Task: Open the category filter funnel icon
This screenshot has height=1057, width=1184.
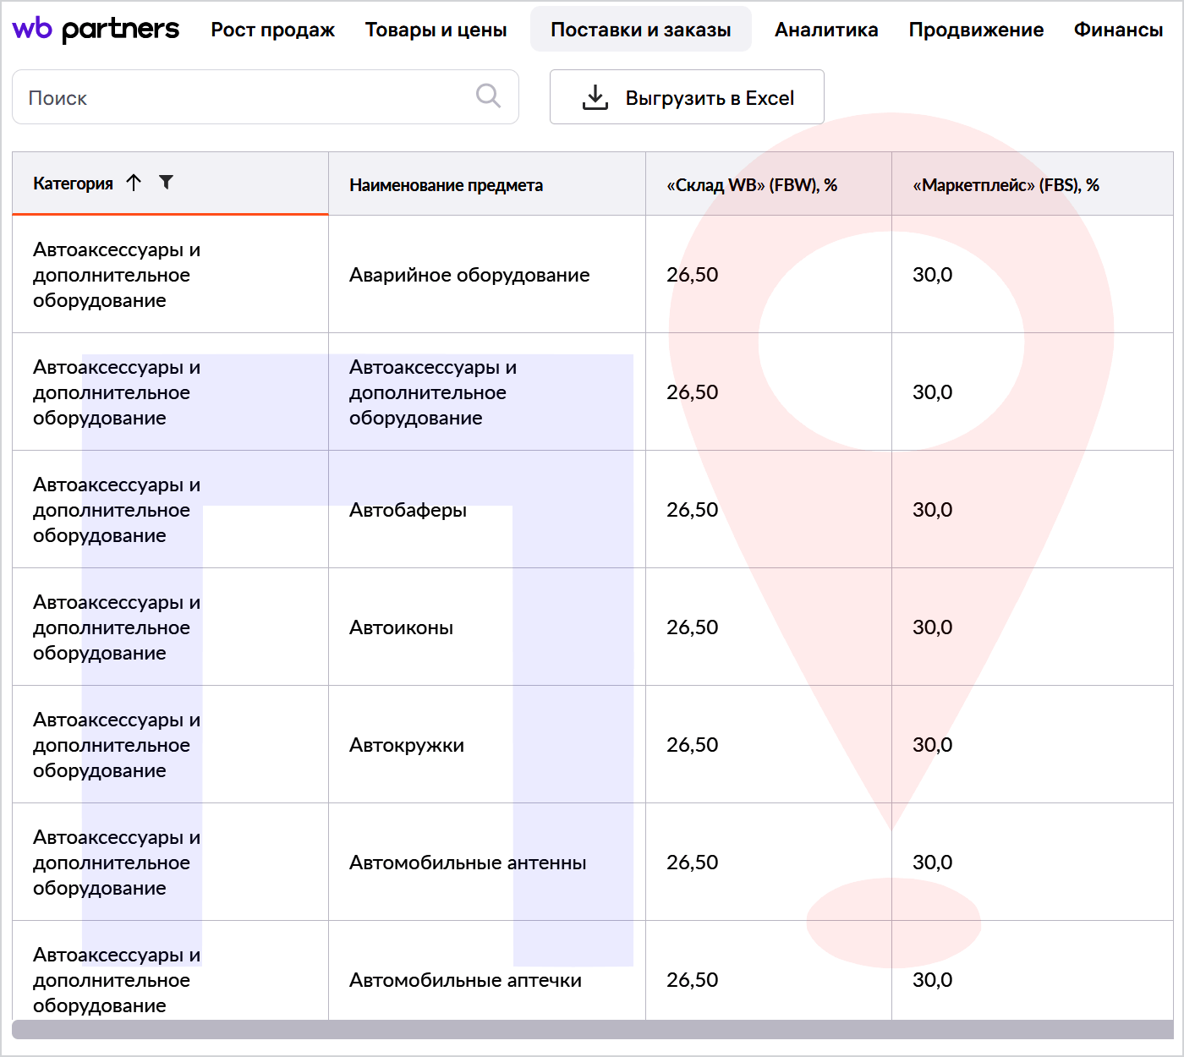Action: [167, 183]
